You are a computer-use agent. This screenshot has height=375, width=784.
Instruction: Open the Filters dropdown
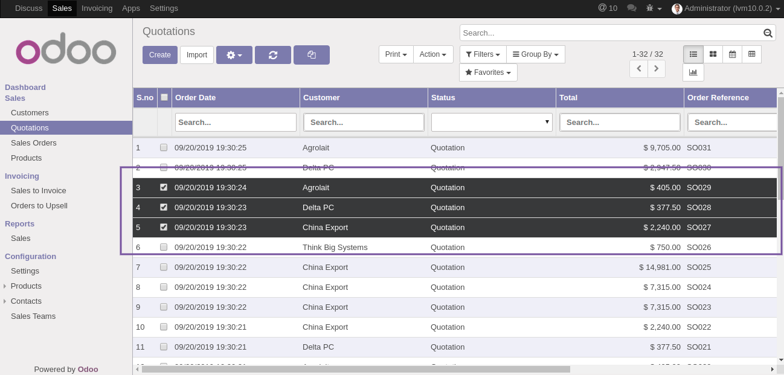(x=483, y=54)
